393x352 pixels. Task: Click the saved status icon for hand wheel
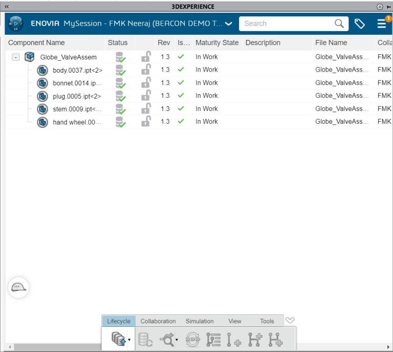[x=120, y=122]
